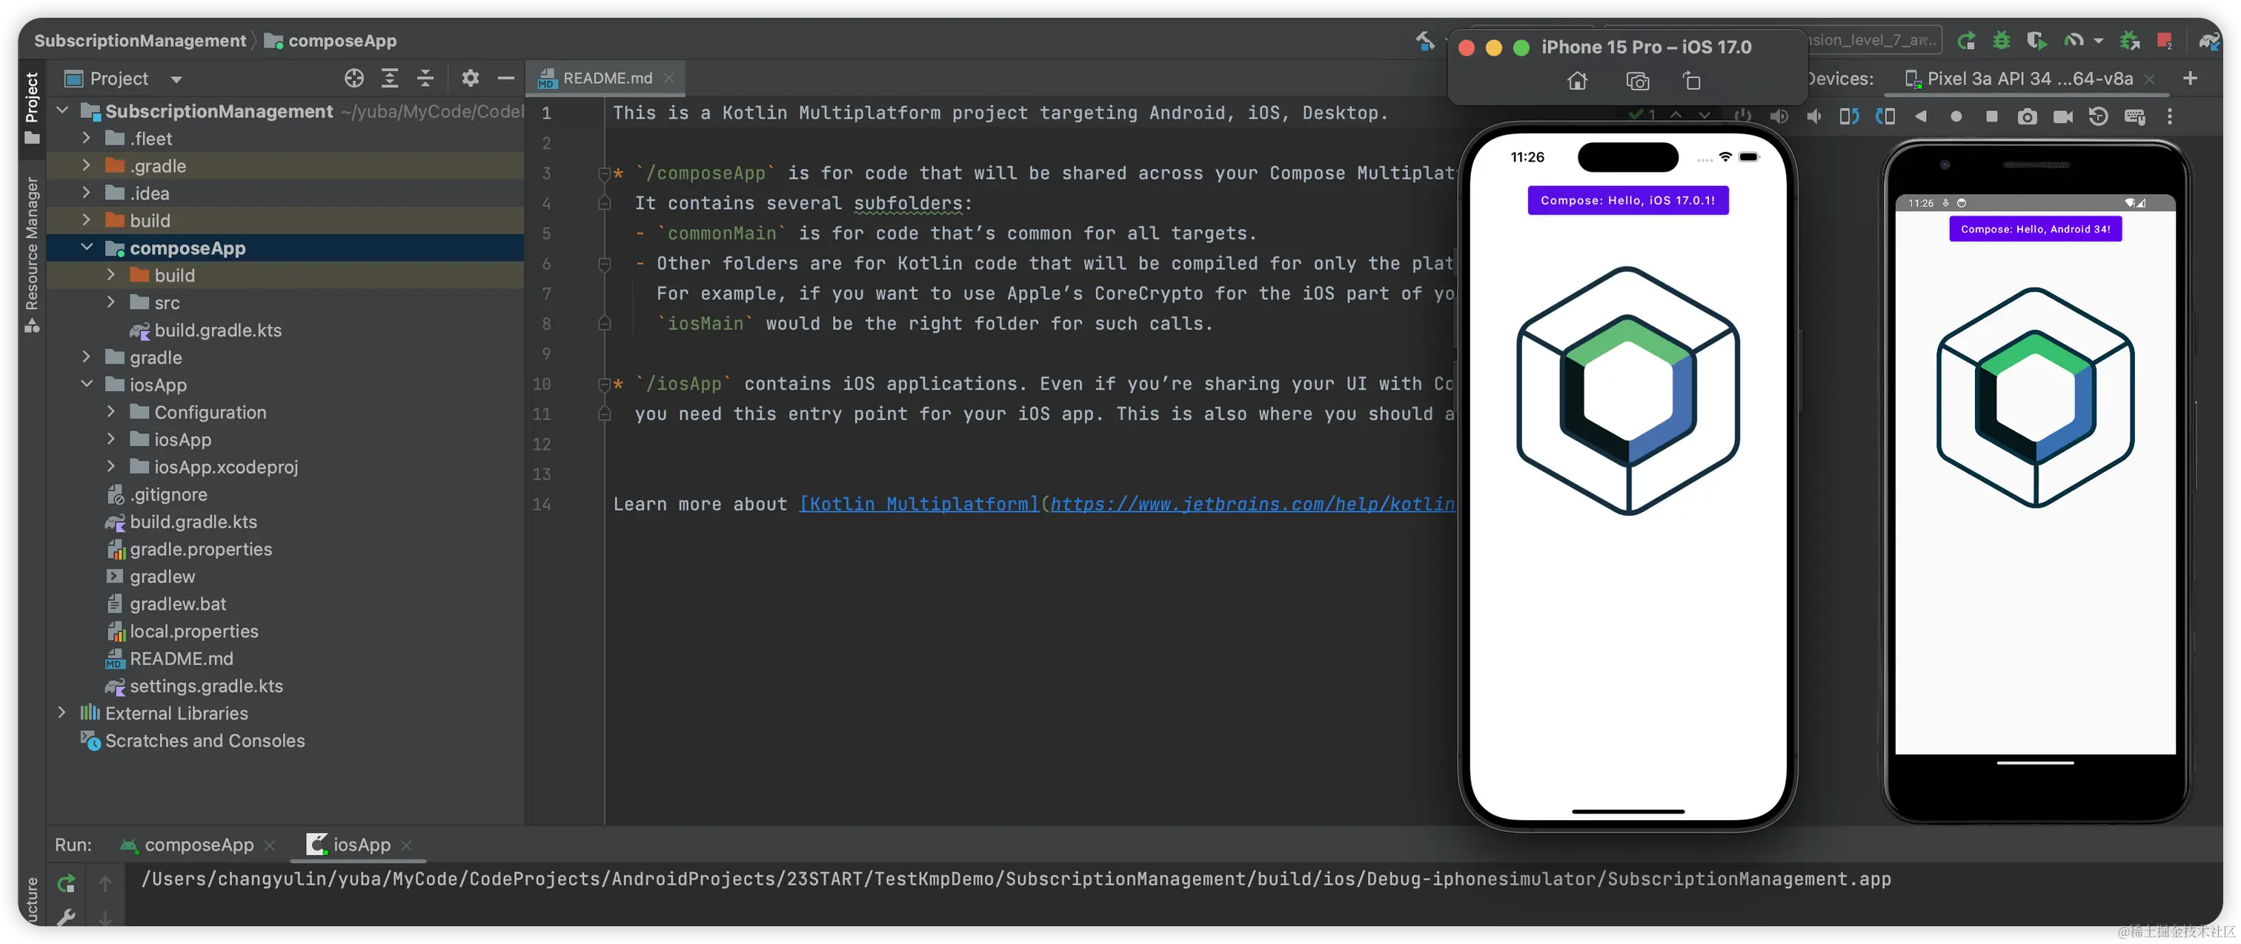2241x944 pixels.
Task: Switch to iosApp run tab
Action: pyautogui.click(x=361, y=845)
